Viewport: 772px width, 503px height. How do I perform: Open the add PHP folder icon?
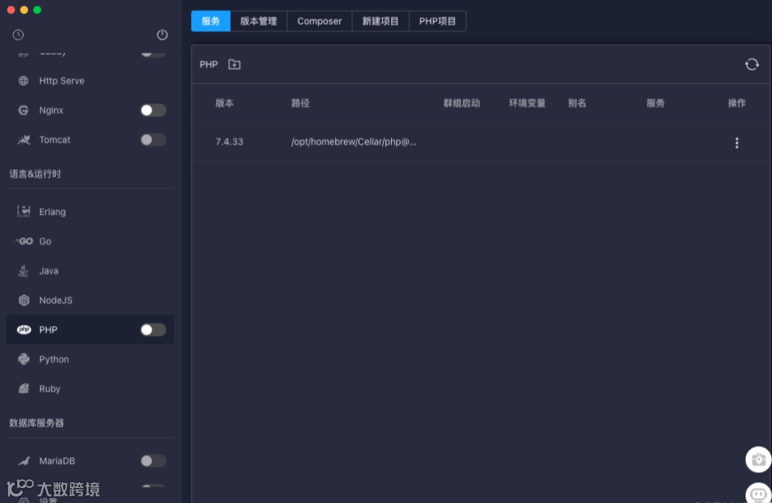pos(234,64)
